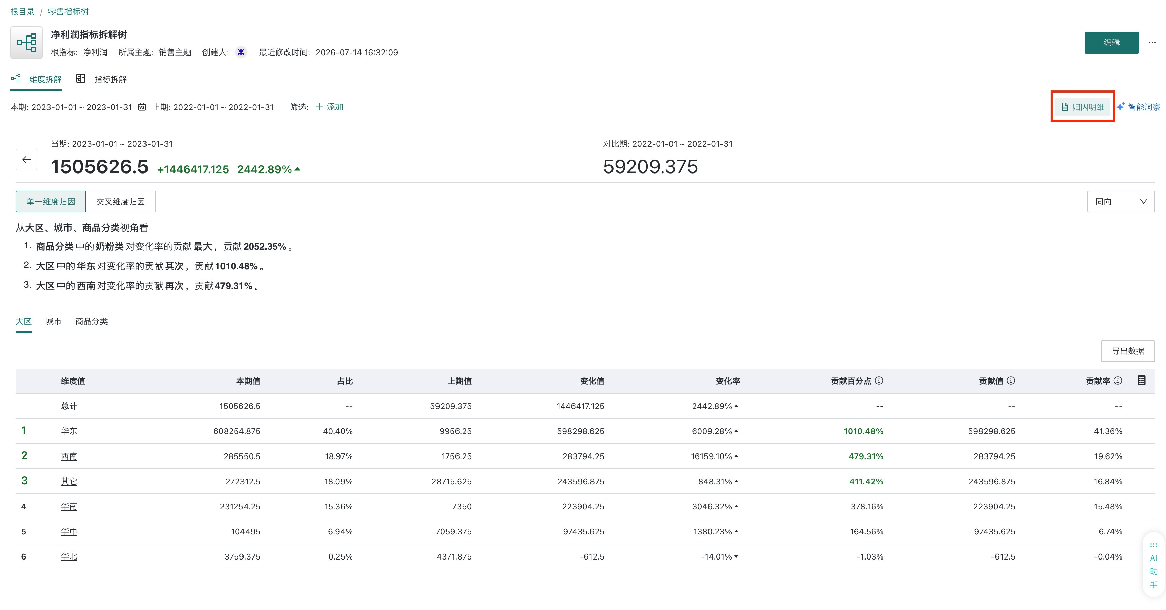
Task: Click the 本期值 column header
Action: tap(248, 381)
